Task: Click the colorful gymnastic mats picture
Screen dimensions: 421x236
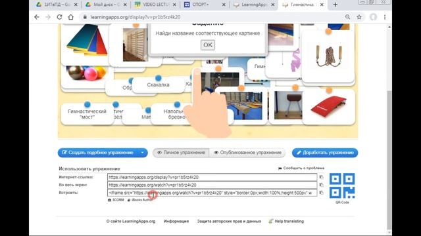Action: coord(86,41)
